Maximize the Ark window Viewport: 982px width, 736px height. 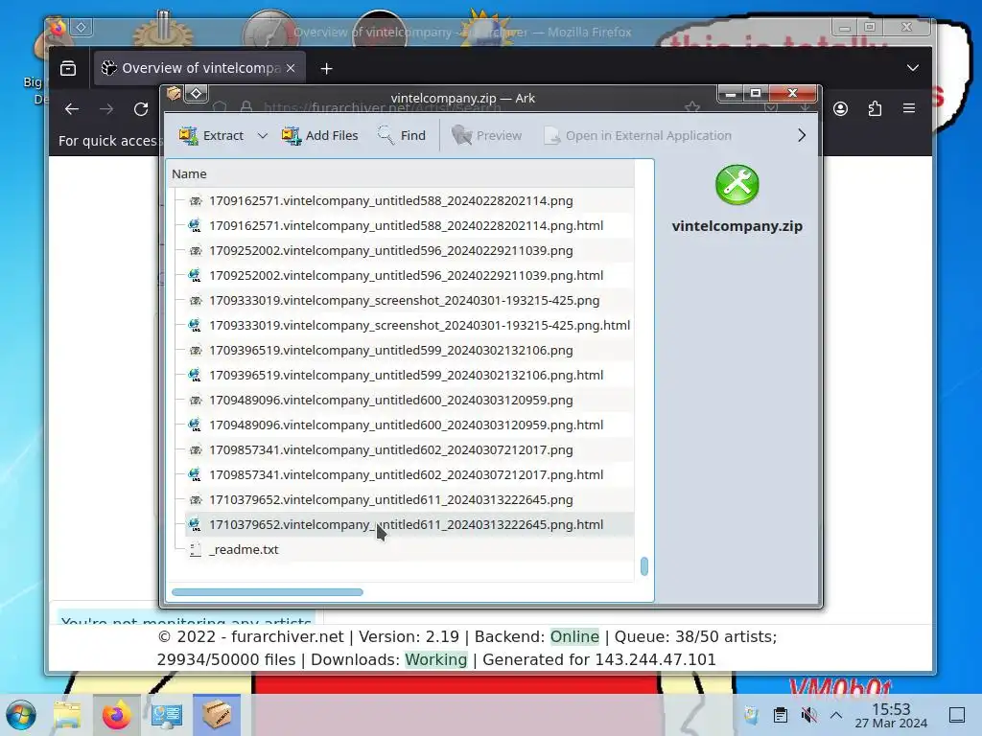(x=756, y=93)
